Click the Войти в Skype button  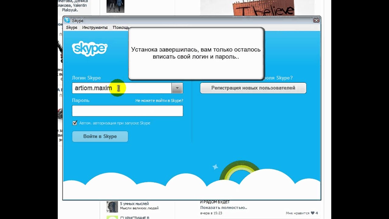(x=100, y=136)
